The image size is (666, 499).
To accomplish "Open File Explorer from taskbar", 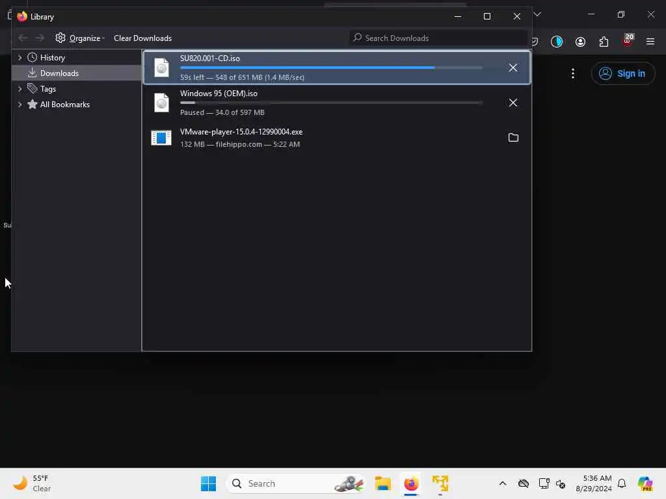I will [x=382, y=483].
